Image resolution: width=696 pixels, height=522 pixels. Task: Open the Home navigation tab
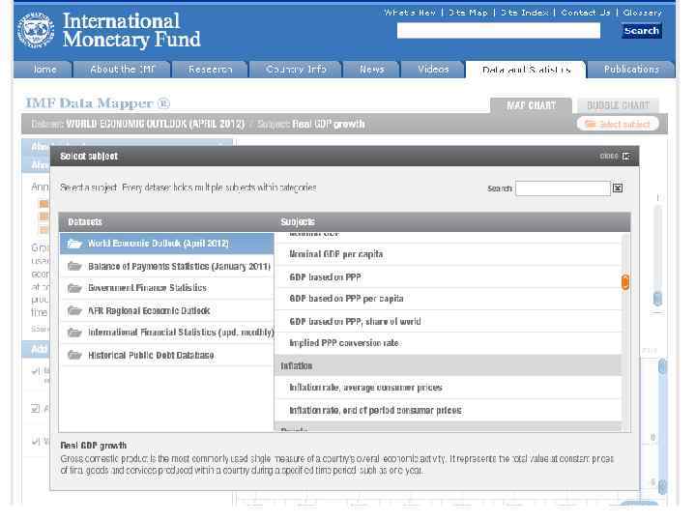(x=43, y=70)
